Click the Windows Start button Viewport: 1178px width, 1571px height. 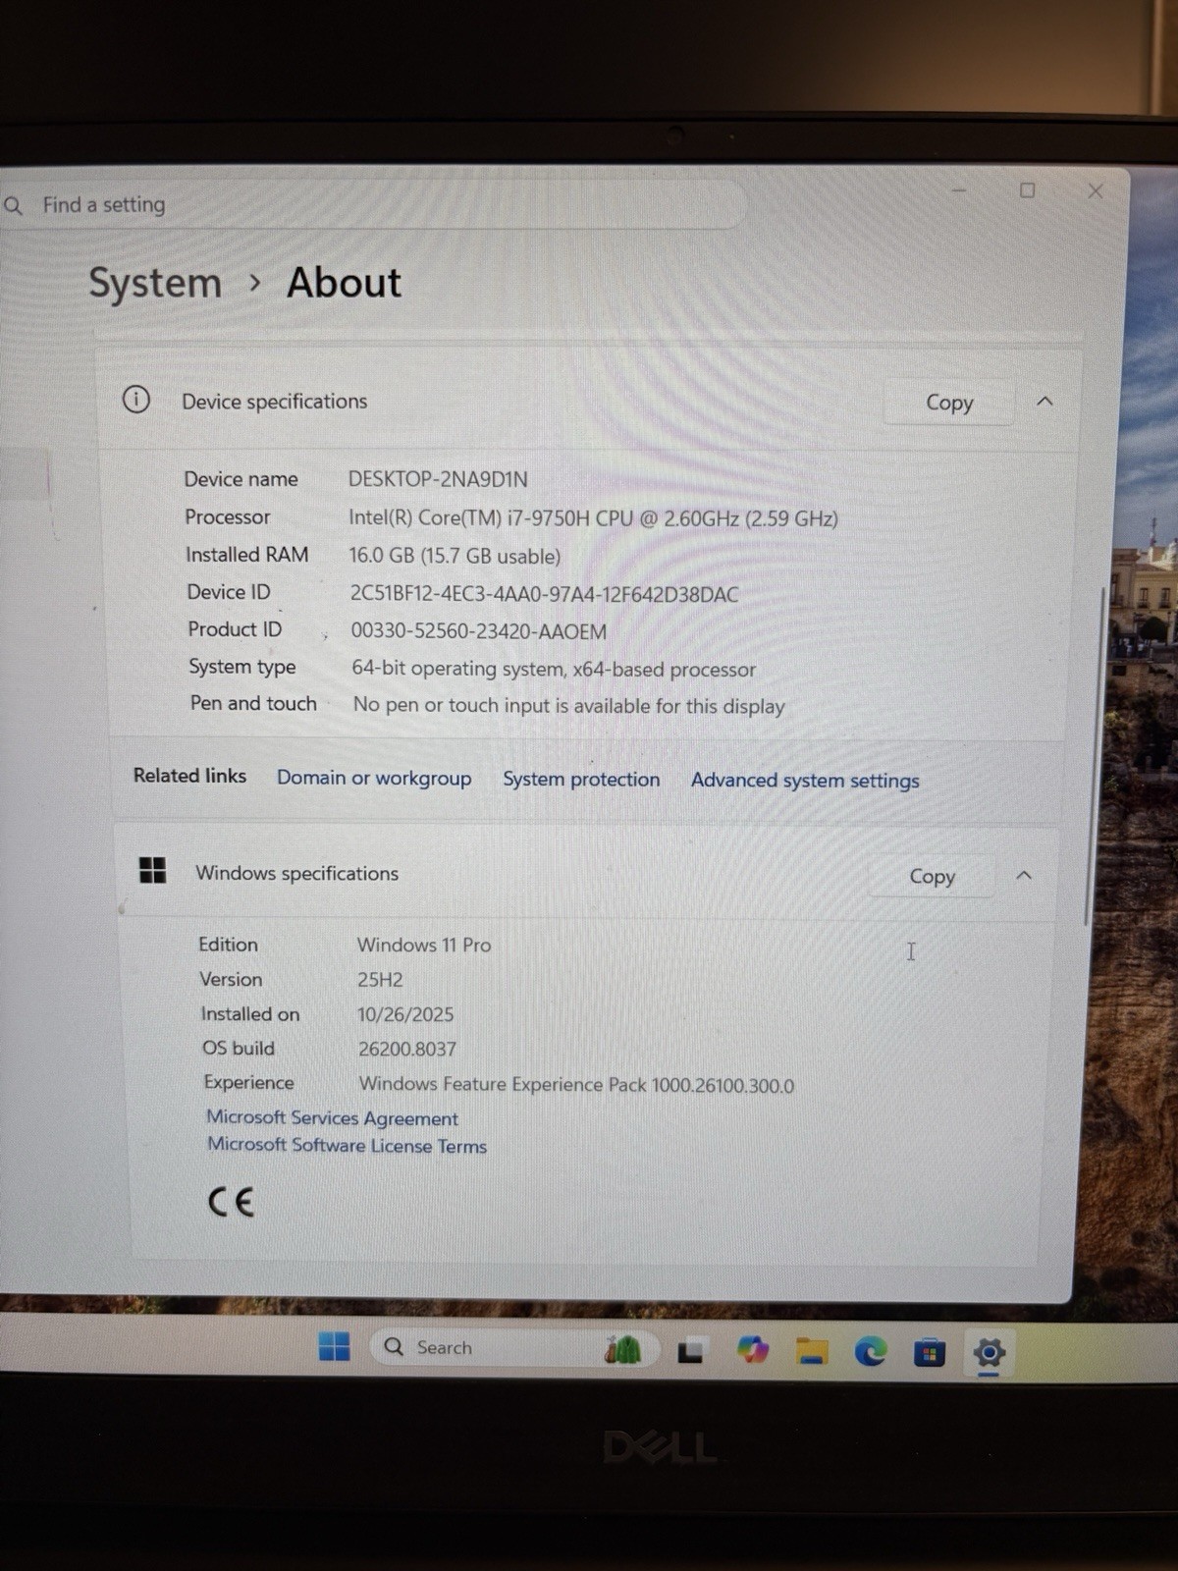334,1347
